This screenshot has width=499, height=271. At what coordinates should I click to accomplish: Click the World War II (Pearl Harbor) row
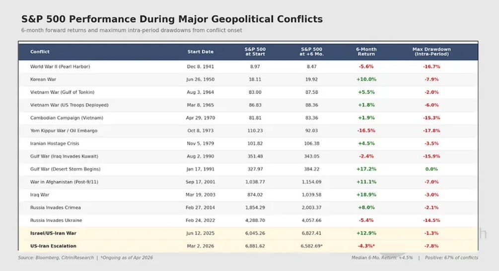pyautogui.click(x=60, y=67)
